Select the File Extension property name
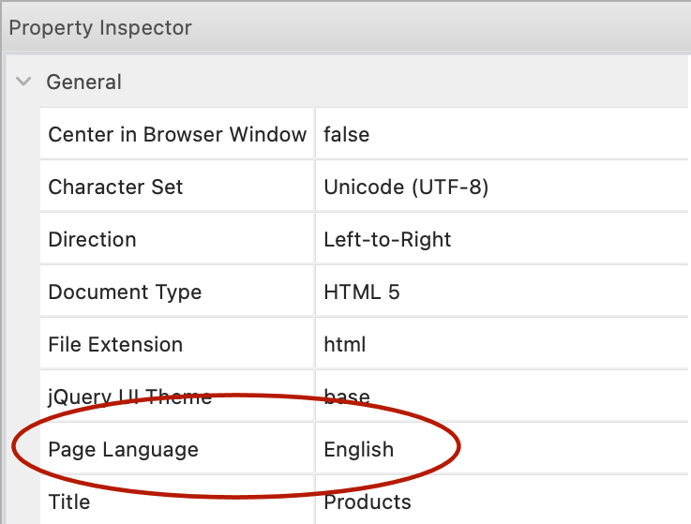 115,344
